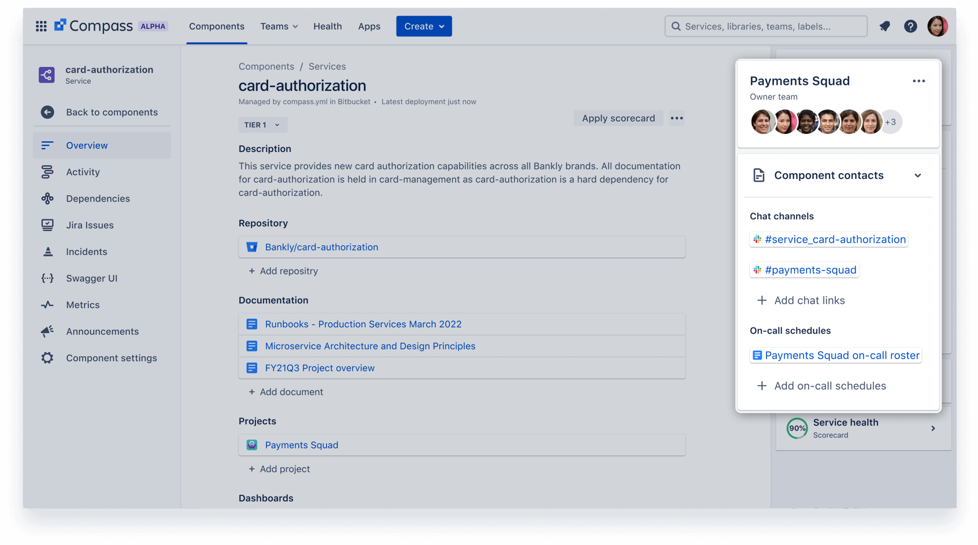The height and width of the screenshot is (545, 978).
Task: Open the Apps tab
Action: click(x=369, y=27)
